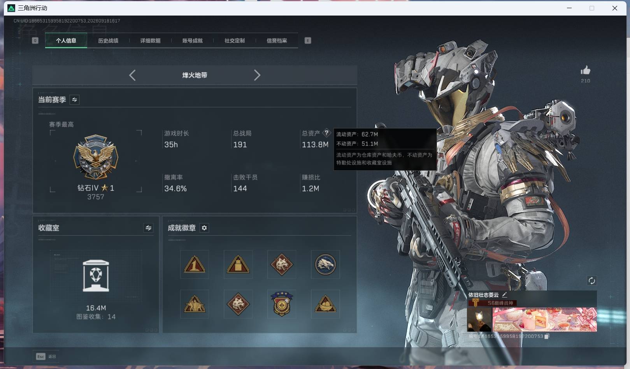The height and width of the screenshot is (369, 630).
Task: Copy the player ID with copy icon
Action: (x=547, y=336)
